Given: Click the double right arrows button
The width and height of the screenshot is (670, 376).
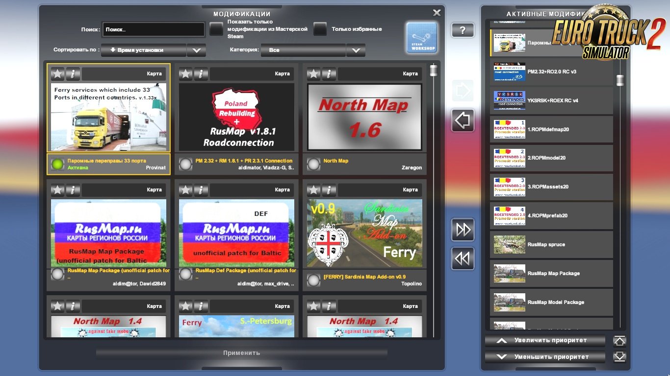Looking at the screenshot, I should point(463,230).
